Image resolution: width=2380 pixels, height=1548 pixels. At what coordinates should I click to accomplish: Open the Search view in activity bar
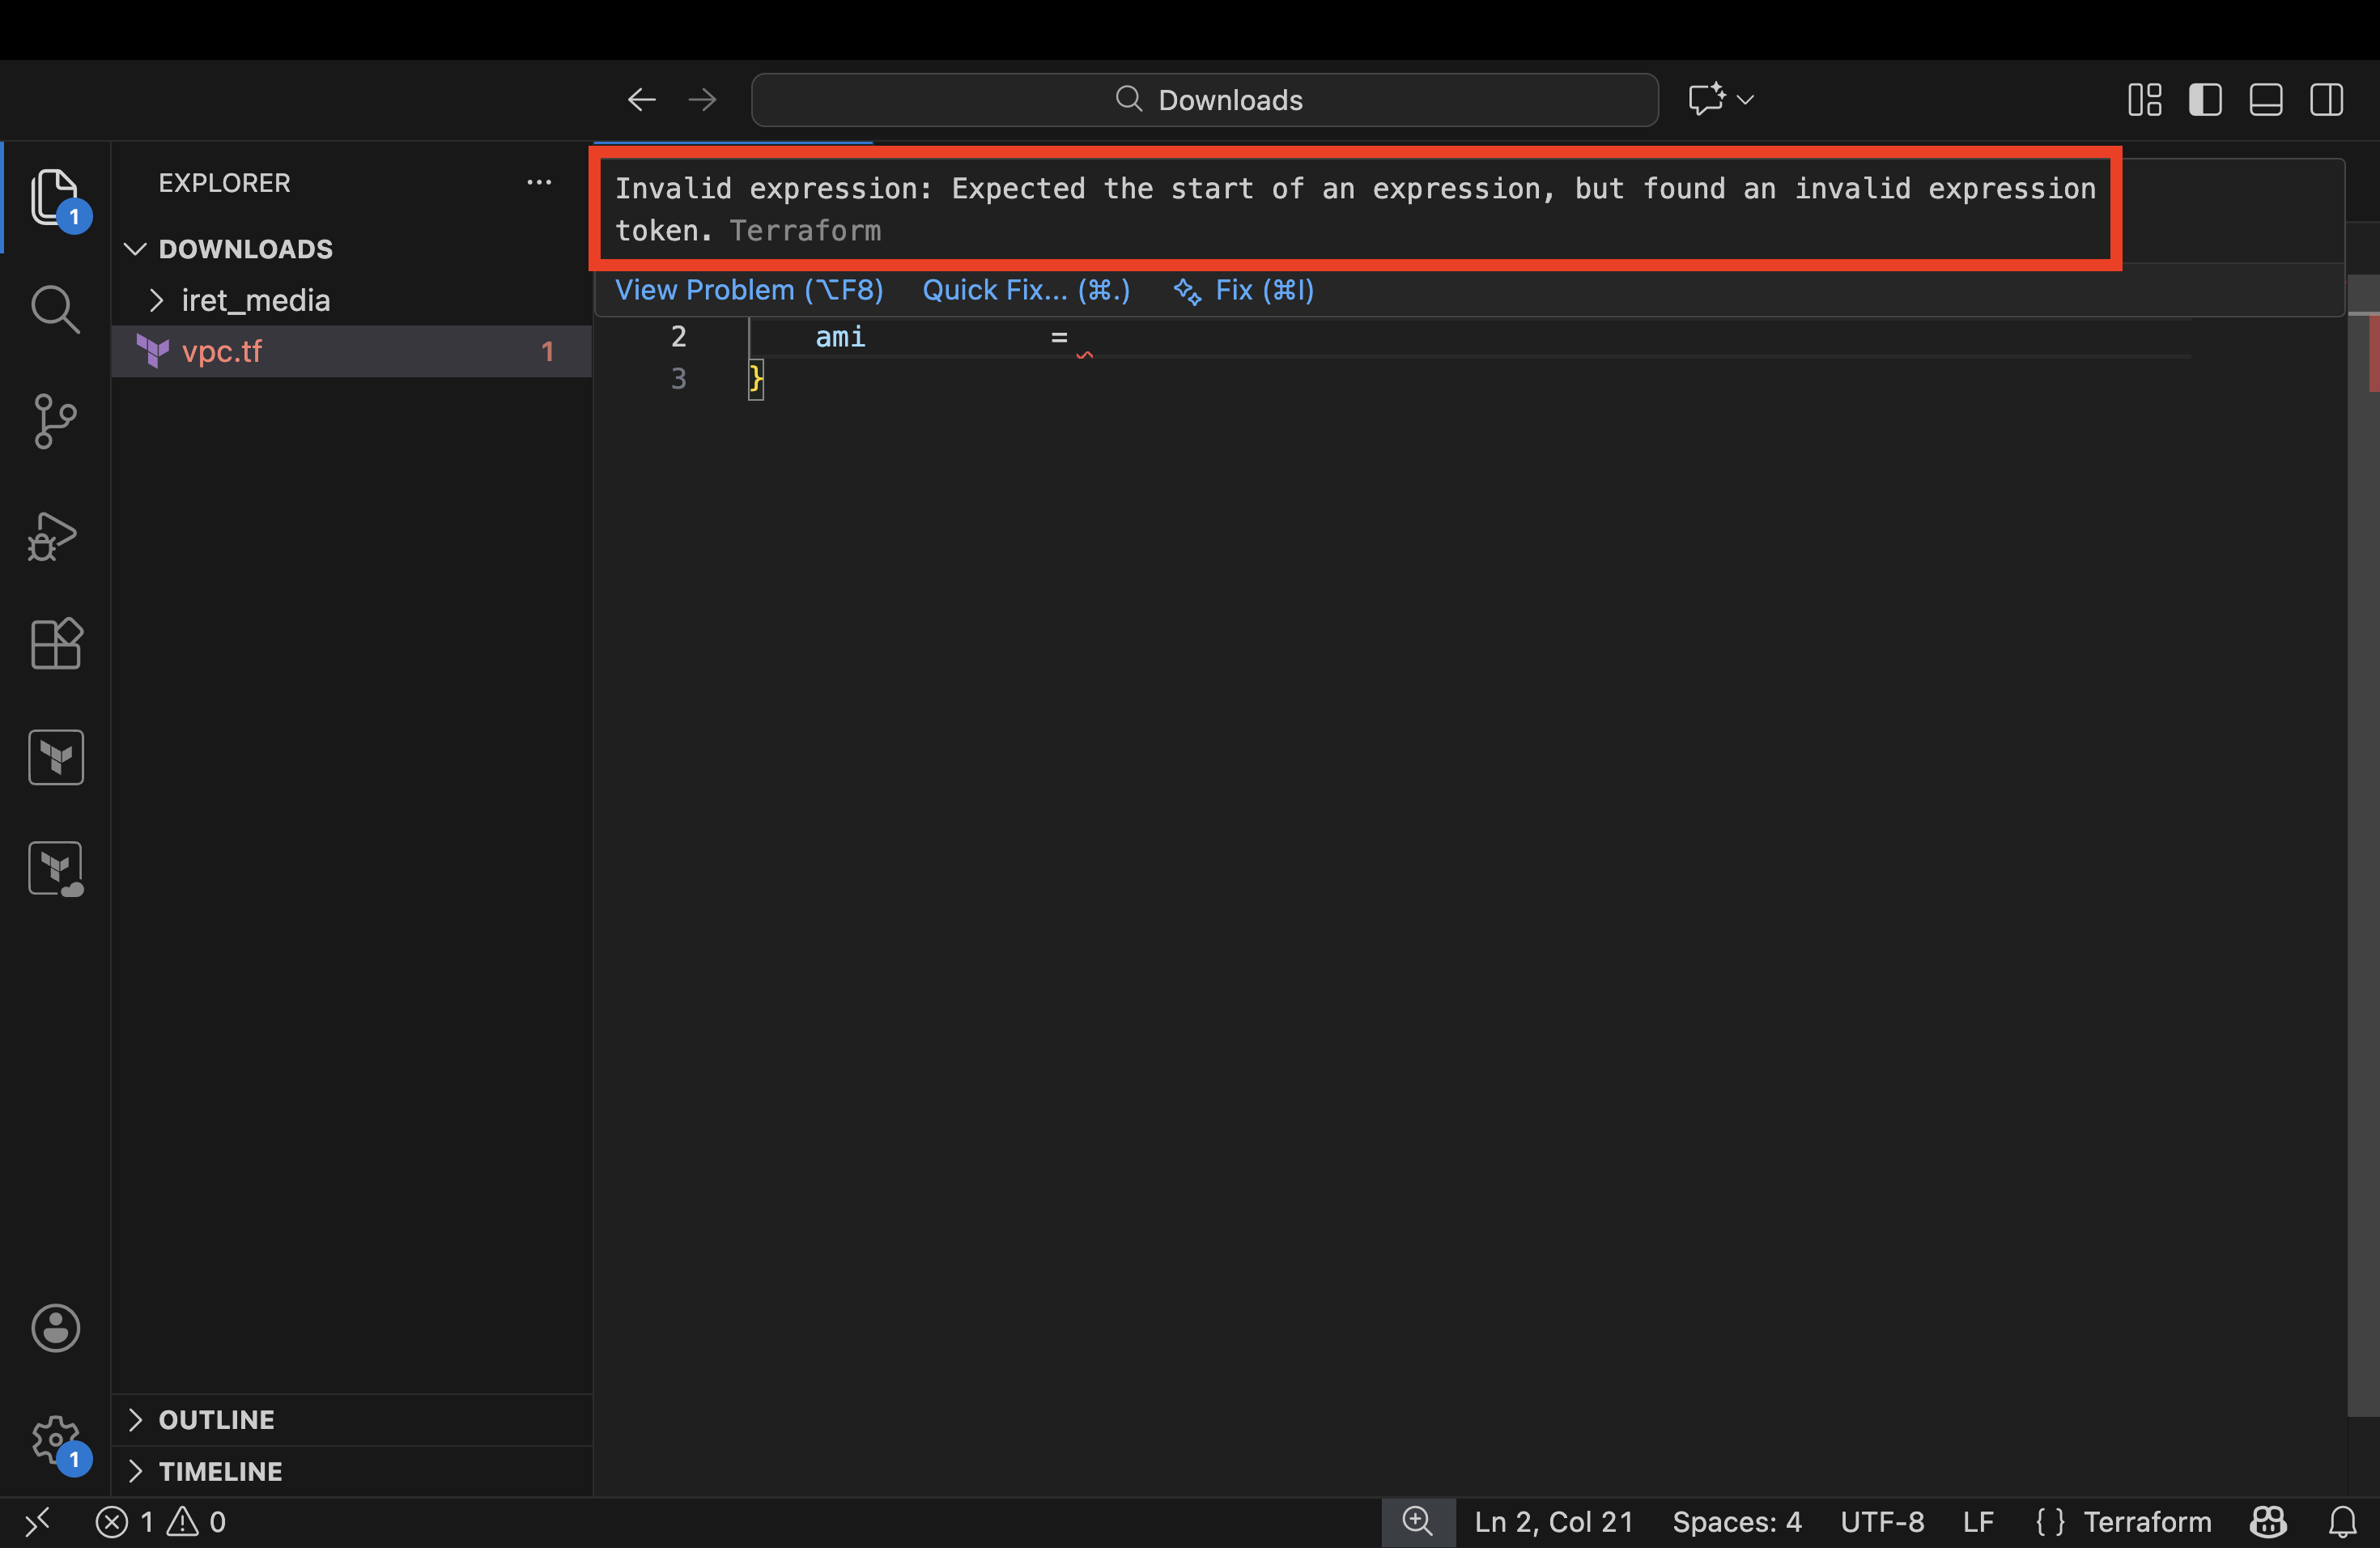pos(55,309)
